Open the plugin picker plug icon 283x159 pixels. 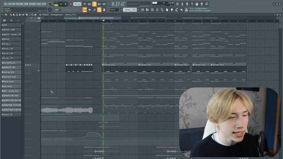[172, 10]
